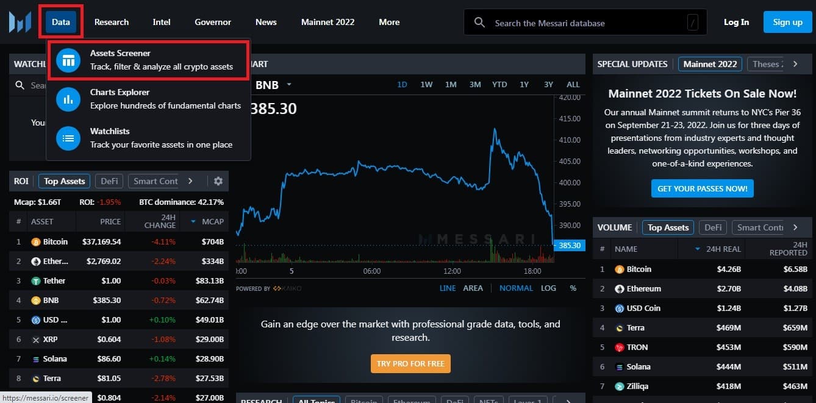Viewport: 816px width, 403px height.
Task: Click the Terra icon in the Volume table
Action: pos(620,328)
